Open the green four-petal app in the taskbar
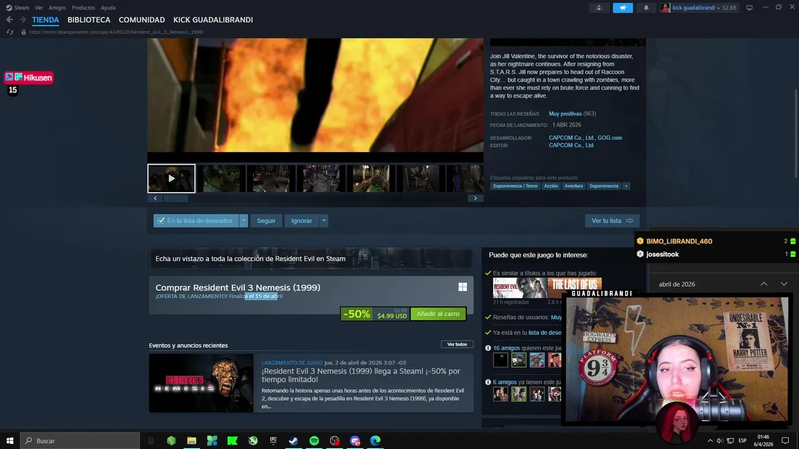Image resolution: width=799 pixels, height=449 pixels. click(212, 441)
